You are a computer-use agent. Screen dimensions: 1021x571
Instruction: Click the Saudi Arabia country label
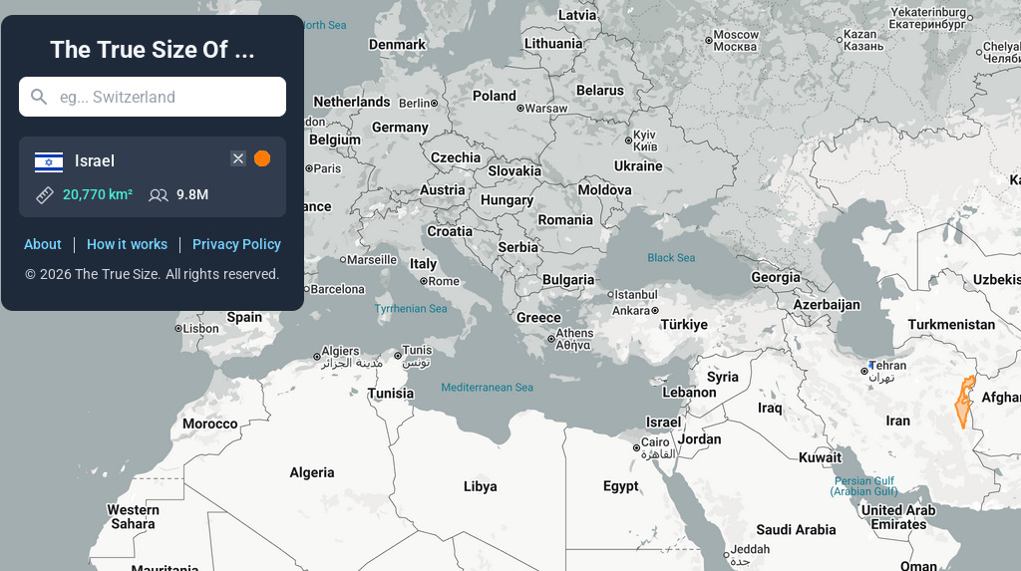tap(796, 530)
